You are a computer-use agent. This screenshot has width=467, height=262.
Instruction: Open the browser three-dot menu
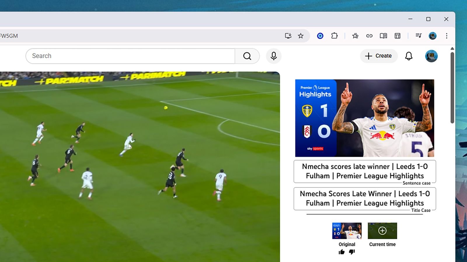(x=447, y=36)
